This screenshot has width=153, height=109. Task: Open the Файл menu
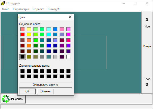[x=6, y=9]
